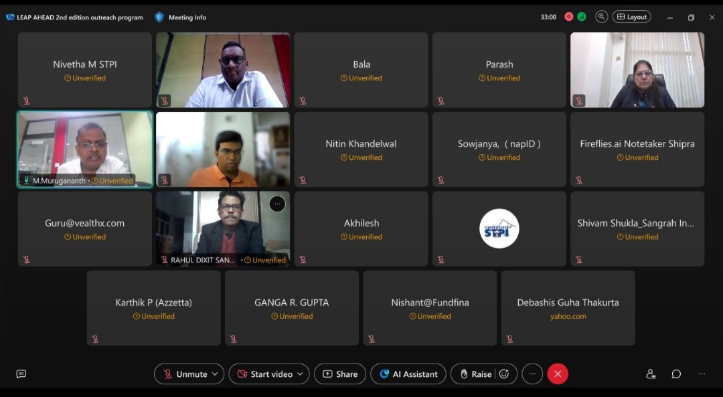Open the Layout options button
Viewport: 723px width, 397px height.
(x=632, y=17)
